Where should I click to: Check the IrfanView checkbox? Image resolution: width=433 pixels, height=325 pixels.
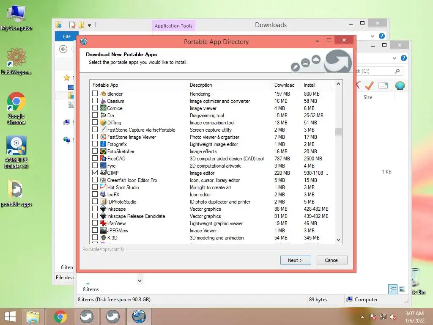click(95, 223)
